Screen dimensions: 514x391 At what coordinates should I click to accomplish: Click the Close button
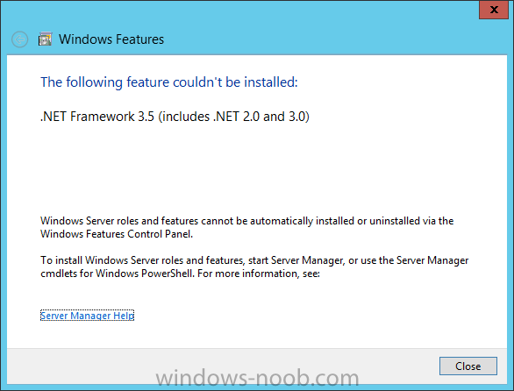tap(468, 366)
